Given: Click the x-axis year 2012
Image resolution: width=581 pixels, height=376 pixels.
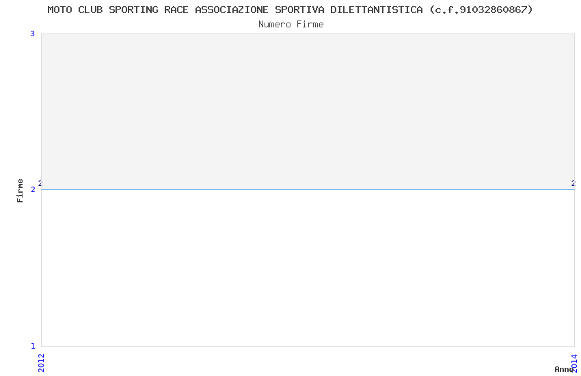Looking at the screenshot, I should coord(41,362).
